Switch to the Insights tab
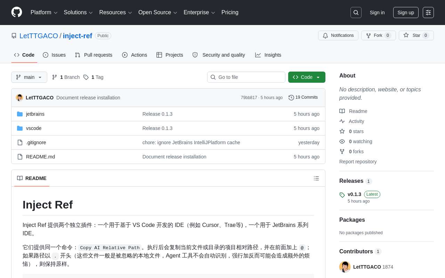Viewport: 445px width, 278px height. [x=268, y=55]
